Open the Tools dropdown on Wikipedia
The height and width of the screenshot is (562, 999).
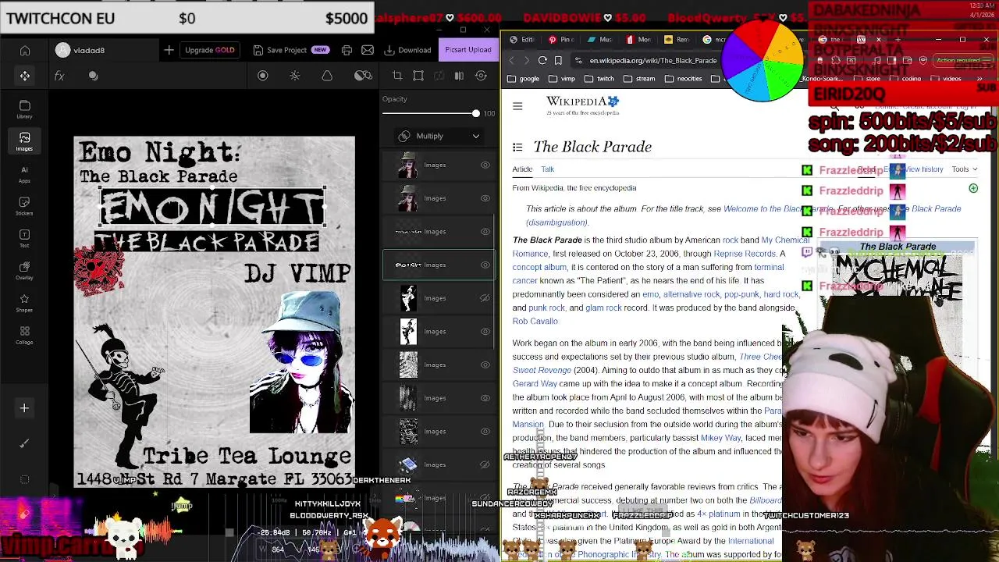point(964,169)
